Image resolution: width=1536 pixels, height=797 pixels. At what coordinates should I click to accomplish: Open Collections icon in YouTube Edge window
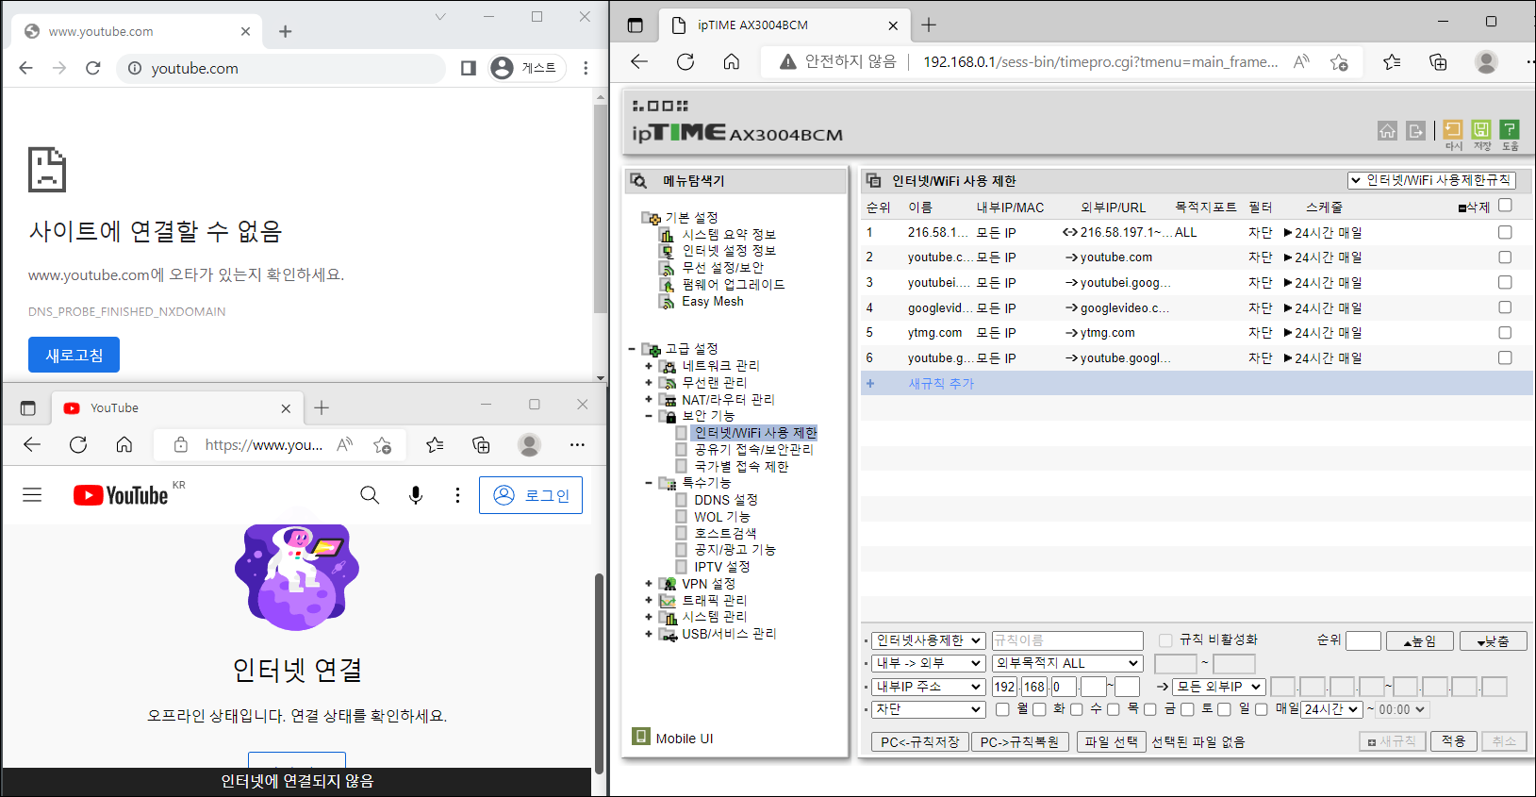481,444
